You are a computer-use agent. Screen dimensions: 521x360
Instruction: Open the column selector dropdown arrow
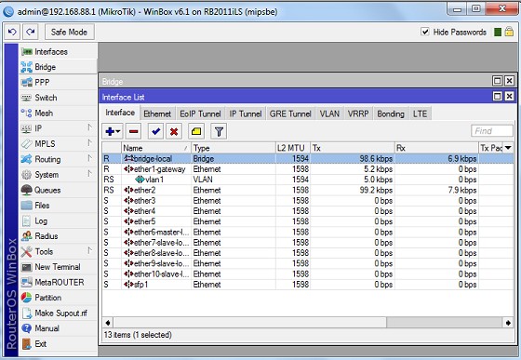508,148
